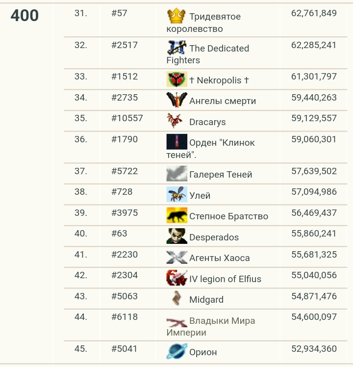
Task: Click the Nekropolis clan emblem icon
Action: point(176,79)
